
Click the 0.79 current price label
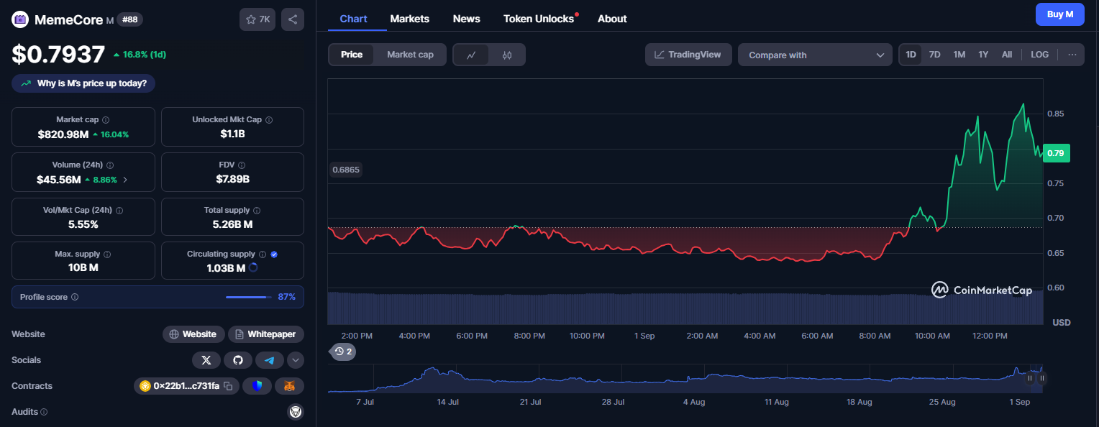pos(1055,152)
